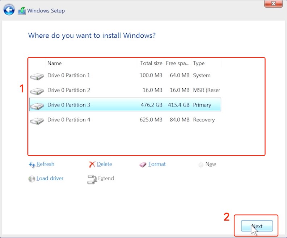Screen dimensions: 287x238
Task: Click the Extend drives icon
Action: click(92, 179)
